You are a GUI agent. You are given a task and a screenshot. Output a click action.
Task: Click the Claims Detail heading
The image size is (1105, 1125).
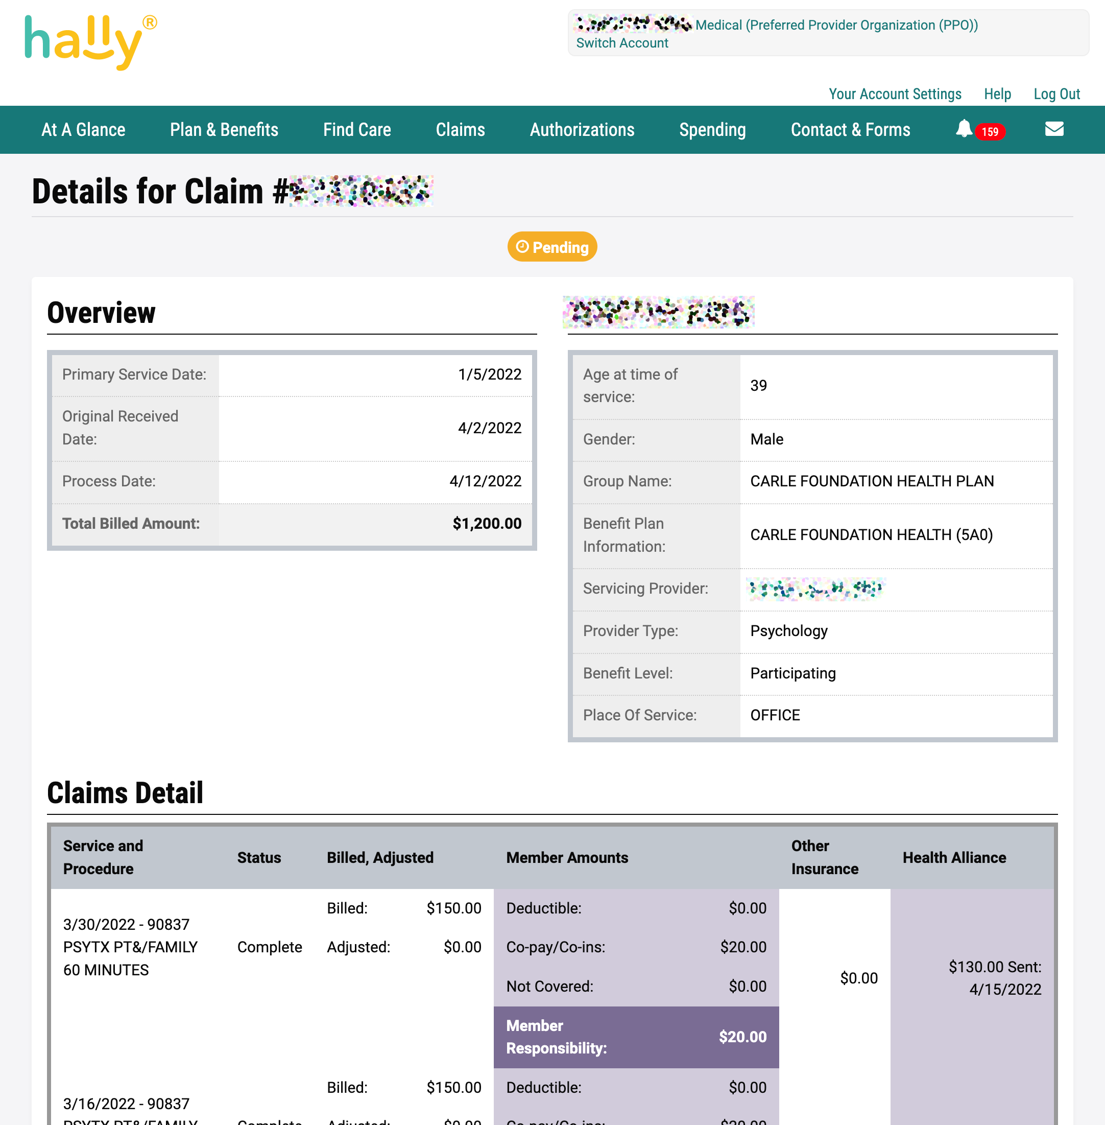(125, 793)
